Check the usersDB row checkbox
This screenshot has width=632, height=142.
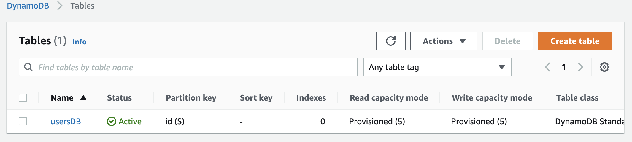click(23, 121)
